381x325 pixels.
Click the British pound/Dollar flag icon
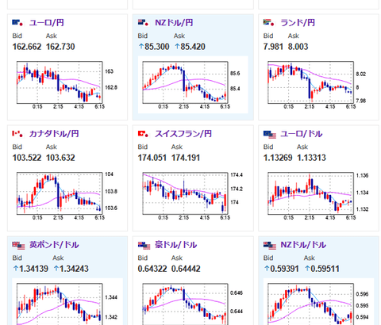[x=18, y=246]
